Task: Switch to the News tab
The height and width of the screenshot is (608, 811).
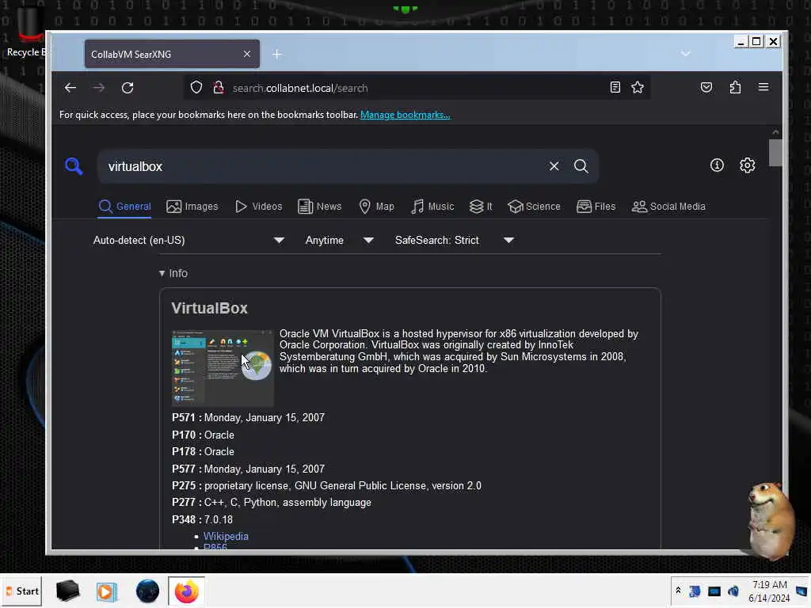Action: click(320, 207)
